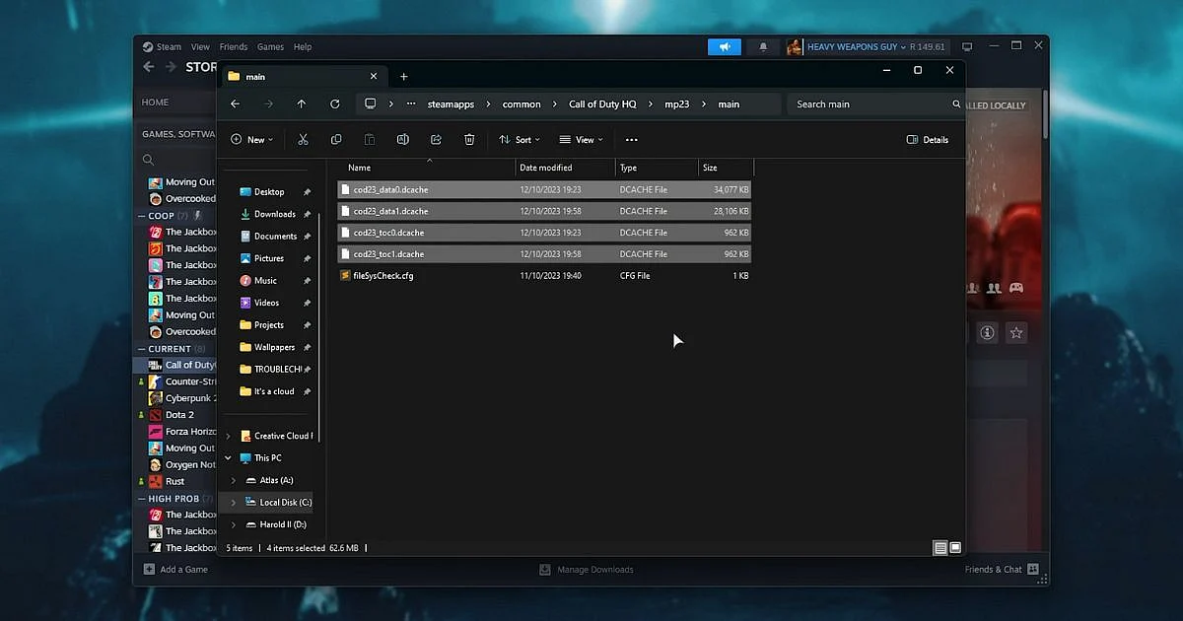Click HOME in Steam library

point(155,103)
